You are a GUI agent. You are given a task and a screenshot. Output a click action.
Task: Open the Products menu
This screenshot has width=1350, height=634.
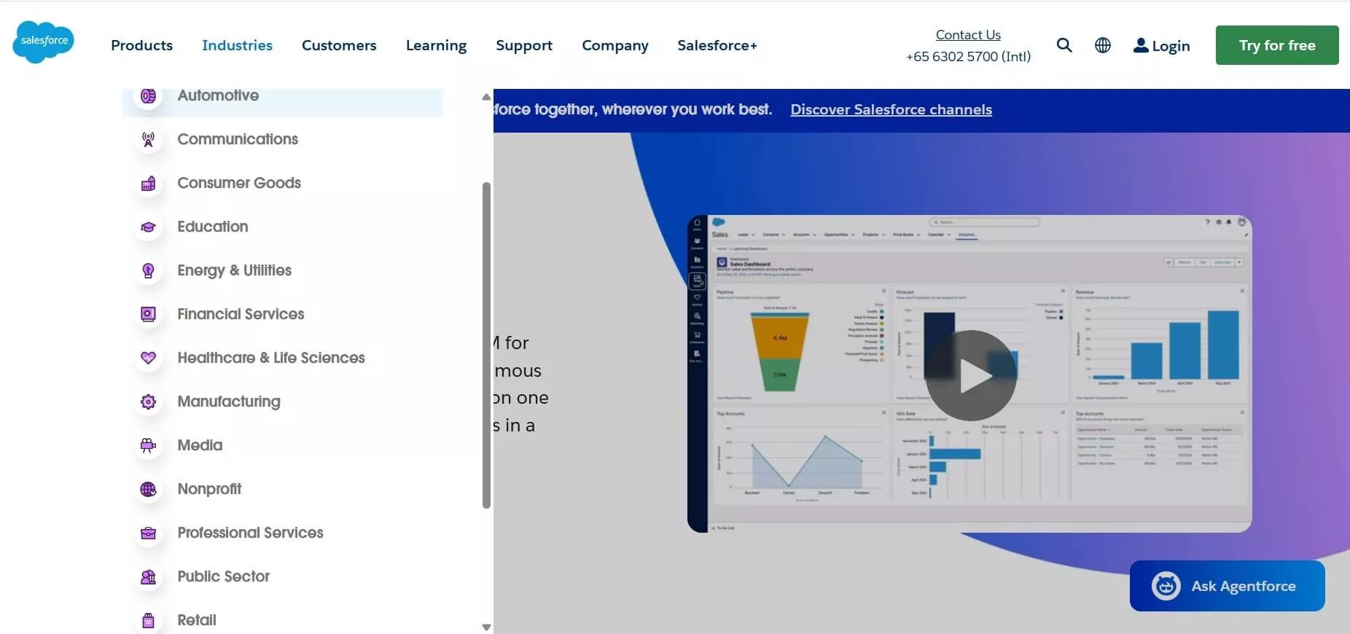click(141, 45)
